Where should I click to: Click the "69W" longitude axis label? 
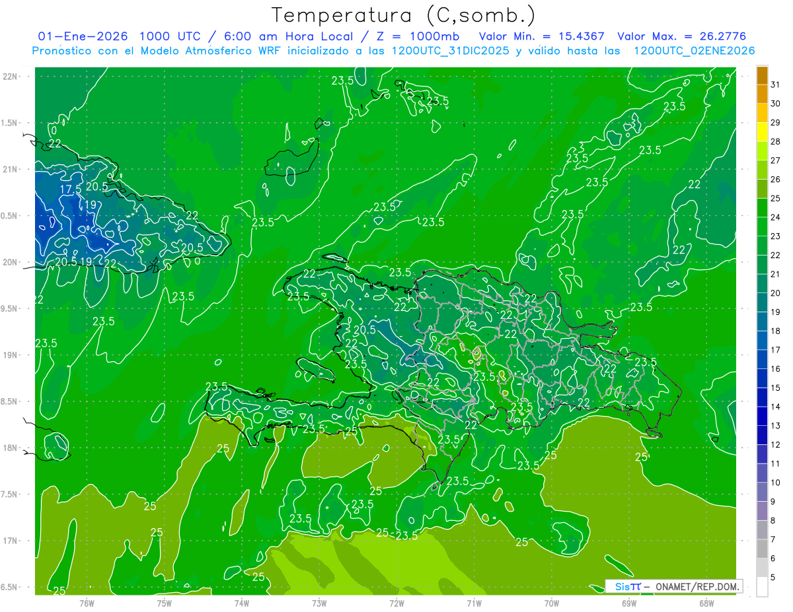629,603
